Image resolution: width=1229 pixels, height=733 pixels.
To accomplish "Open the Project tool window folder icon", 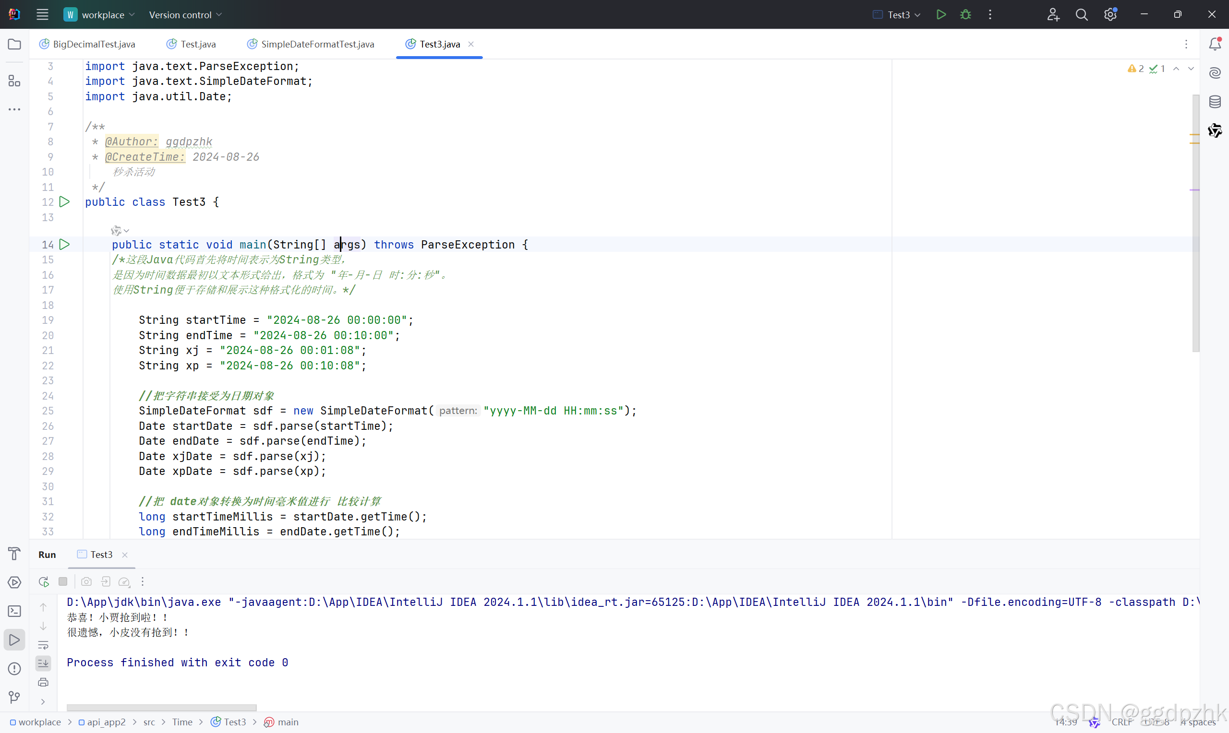I will [x=14, y=45].
